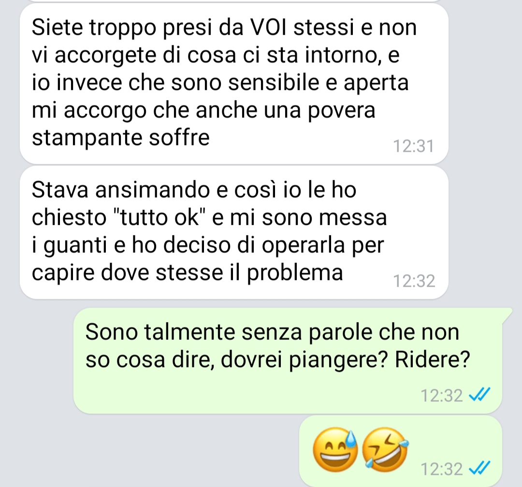Viewport: 522px width, 487px height.
Task: Select the 'Stava ansimando' message bubble
Action: point(234,232)
